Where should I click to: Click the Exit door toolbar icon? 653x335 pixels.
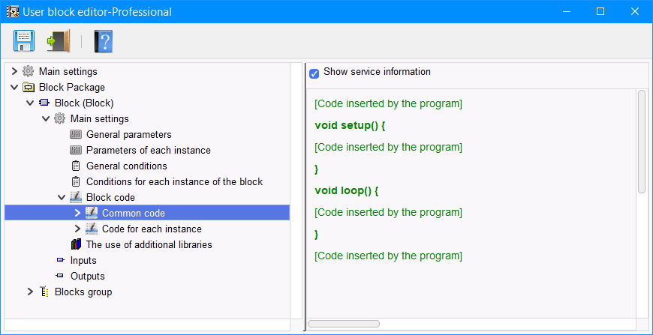coord(58,40)
